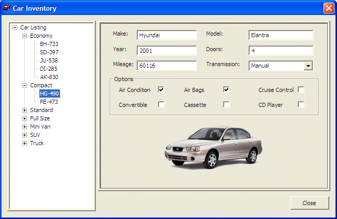Select car BH-733 in the tree
Screen dimensions: 337x219
point(49,44)
